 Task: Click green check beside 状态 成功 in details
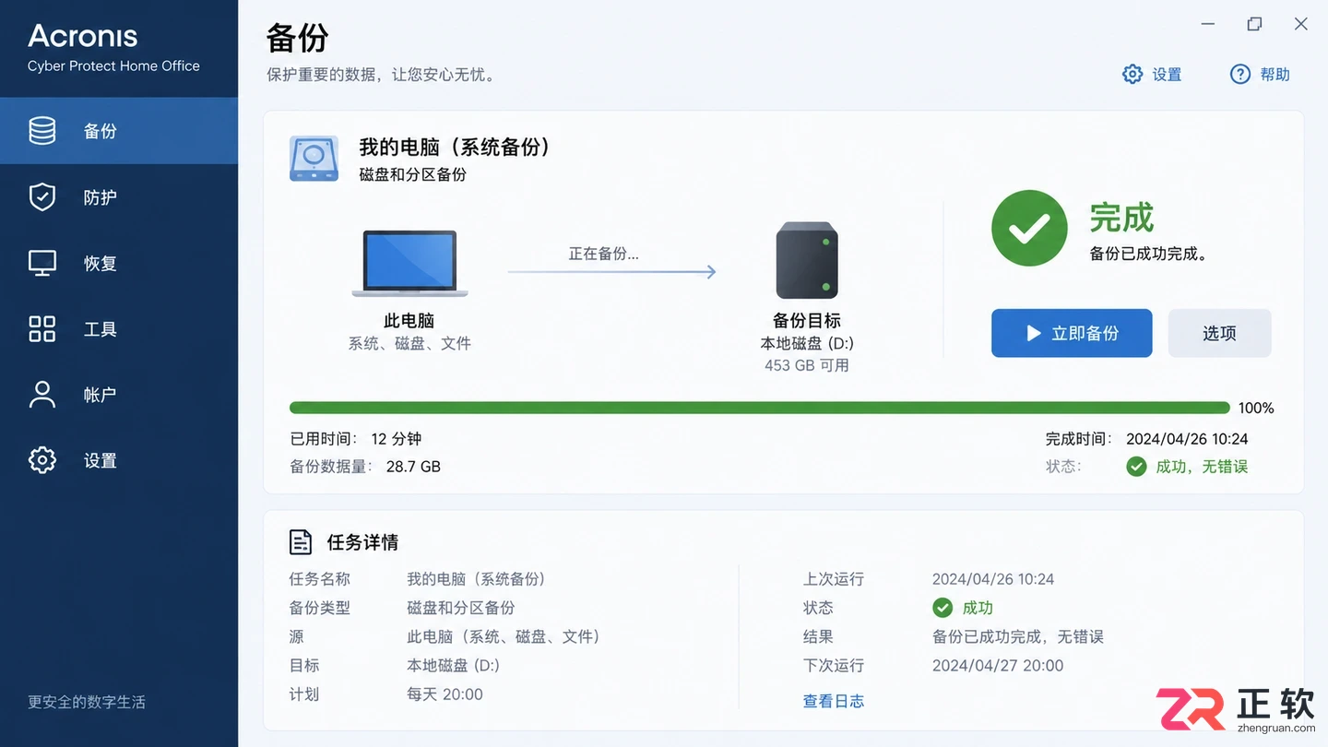point(943,608)
